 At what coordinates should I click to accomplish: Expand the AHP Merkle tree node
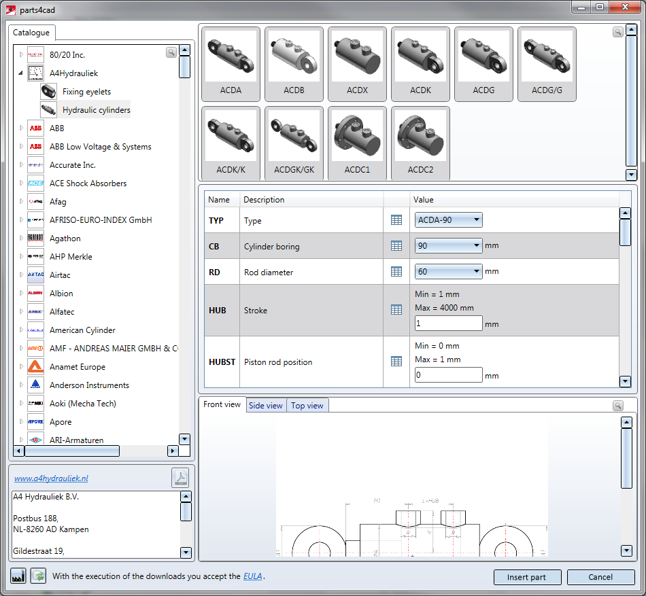coord(21,256)
